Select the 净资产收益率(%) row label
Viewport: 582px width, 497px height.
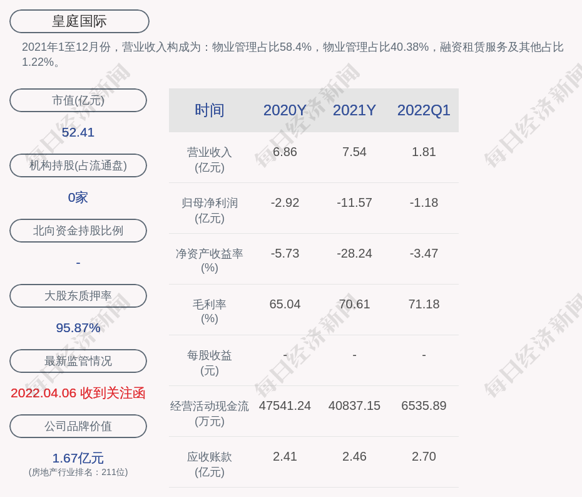click(x=210, y=261)
